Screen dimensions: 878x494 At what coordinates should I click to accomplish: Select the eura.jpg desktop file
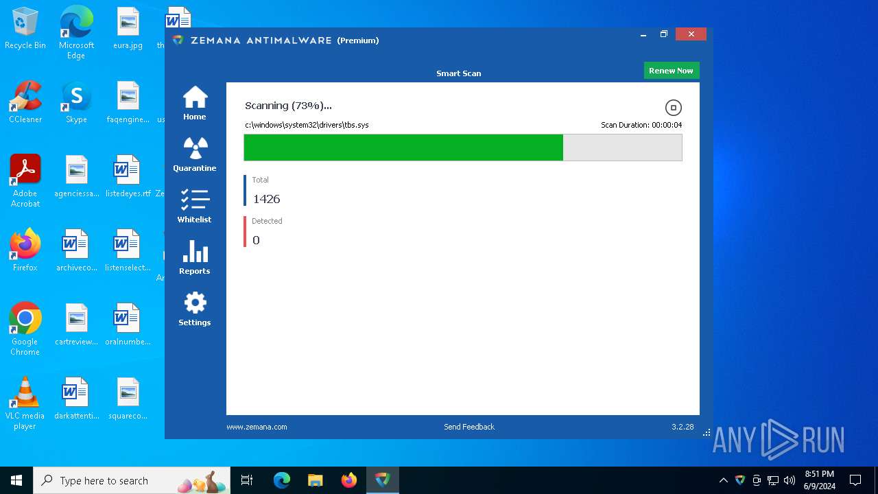[128, 29]
